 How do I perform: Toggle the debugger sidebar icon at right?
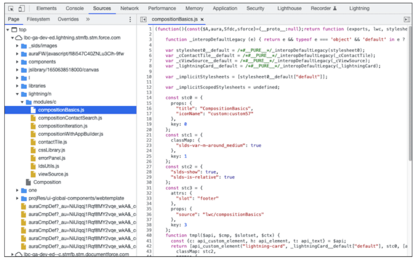click(407, 20)
